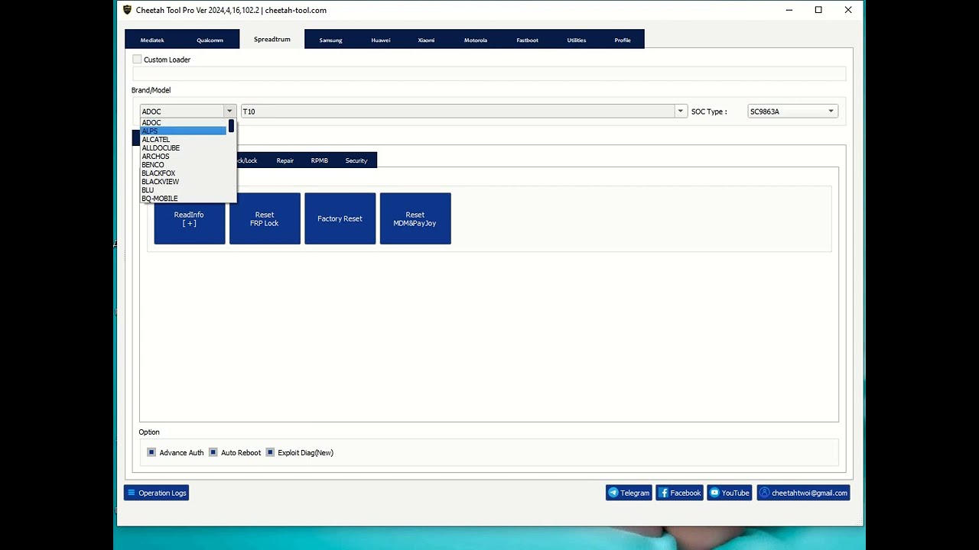
Task: Click the YouTube icon button
Action: pos(714,493)
